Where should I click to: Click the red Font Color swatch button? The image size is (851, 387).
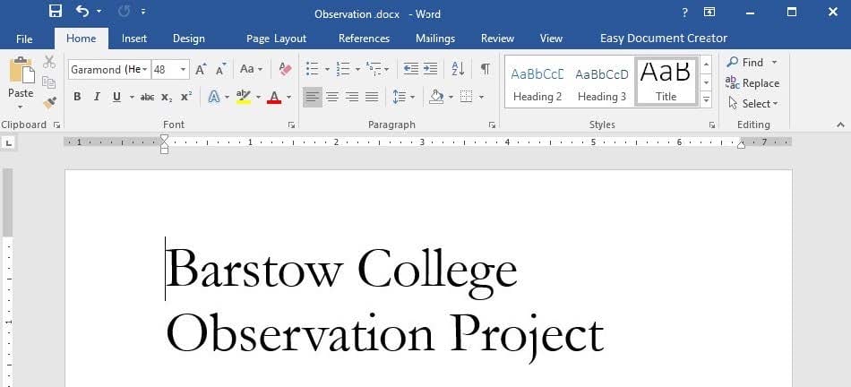(274, 97)
